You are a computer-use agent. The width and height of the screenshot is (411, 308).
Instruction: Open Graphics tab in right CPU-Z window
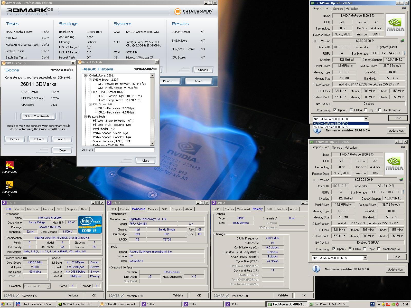coord(282,209)
